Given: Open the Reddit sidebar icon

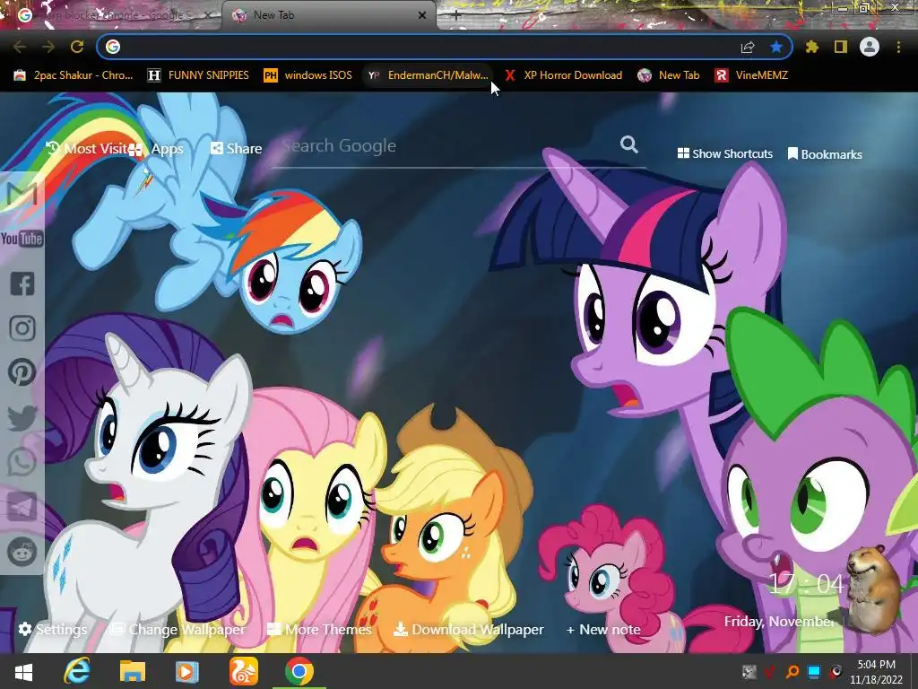Looking at the screenshot, I should [x=22, y=552].
